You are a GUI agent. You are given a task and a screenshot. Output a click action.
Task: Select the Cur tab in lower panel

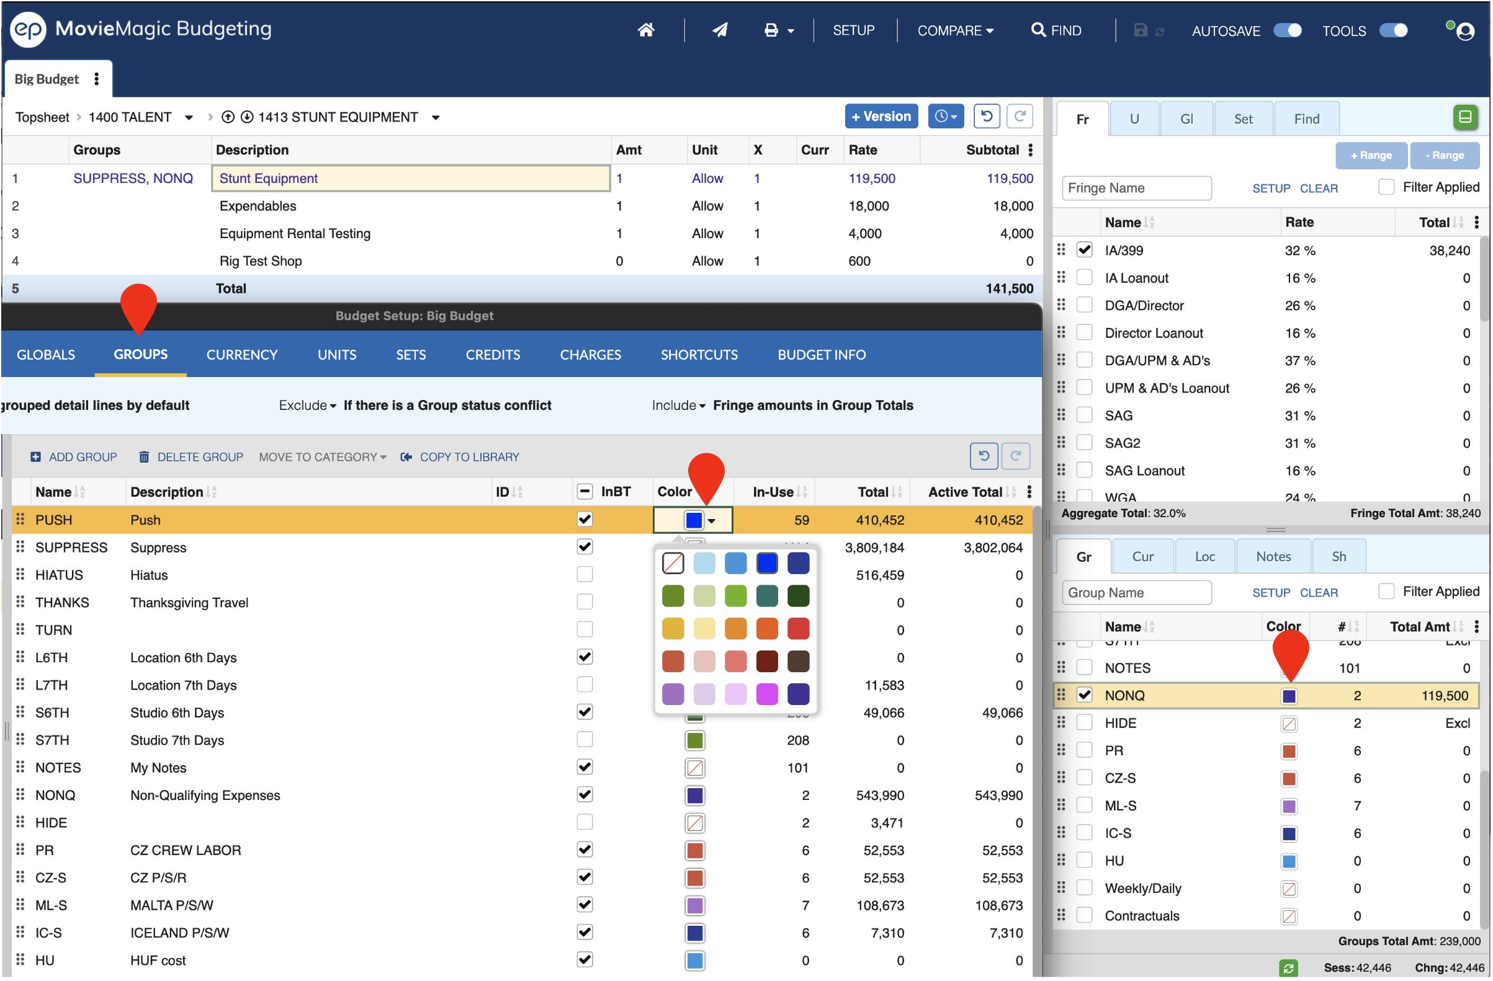pyautogui.click(x=1142, y=556)
